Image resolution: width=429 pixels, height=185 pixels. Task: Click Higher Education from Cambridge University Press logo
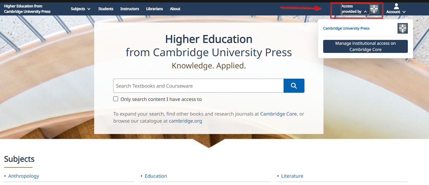point(27,9)
